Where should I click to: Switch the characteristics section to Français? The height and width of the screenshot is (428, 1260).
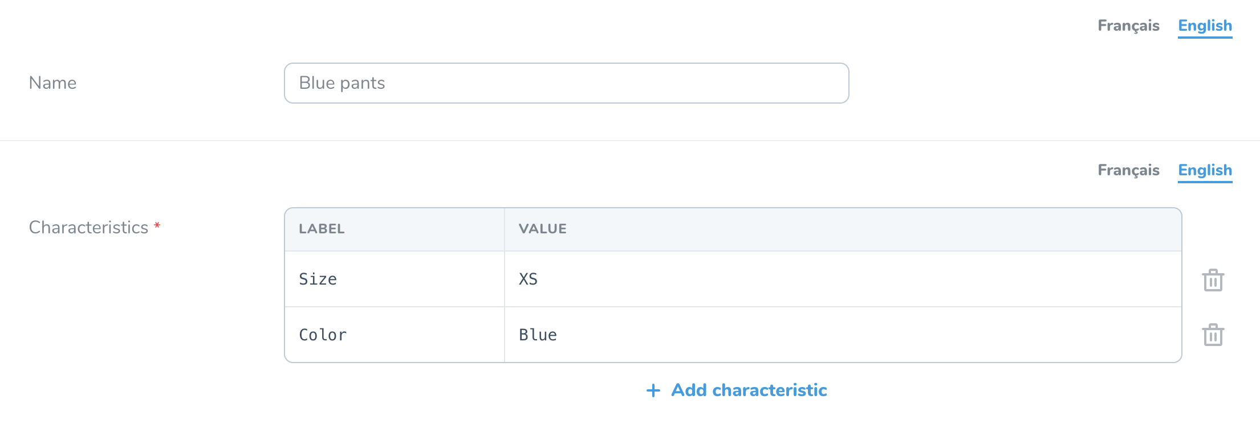point(1128,170)
